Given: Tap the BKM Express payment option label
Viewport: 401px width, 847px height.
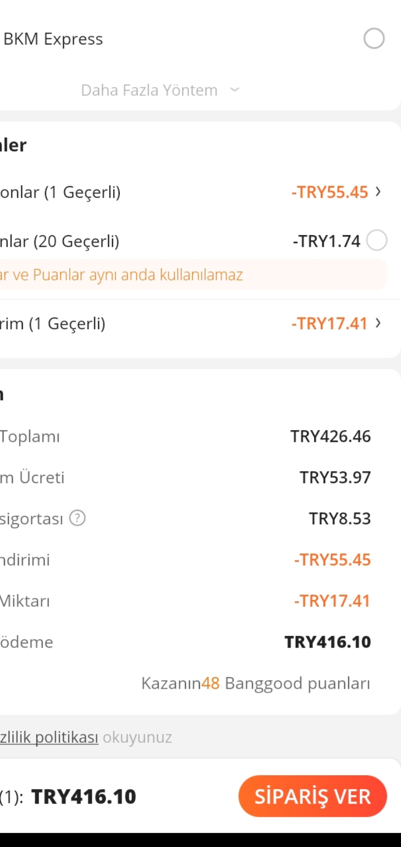Looking at the screenshot, I should (x=53, y=40).
